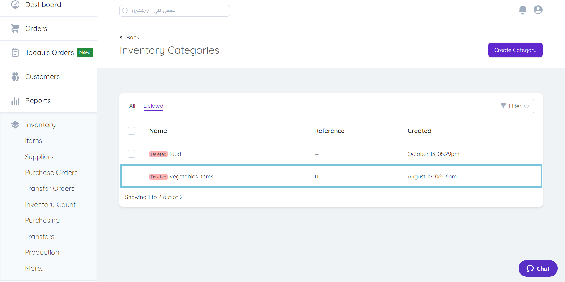Select the Vegetables Items row checkbox
Image resolution: width=565 pixels, height=282 pixels.
[132, 176]
